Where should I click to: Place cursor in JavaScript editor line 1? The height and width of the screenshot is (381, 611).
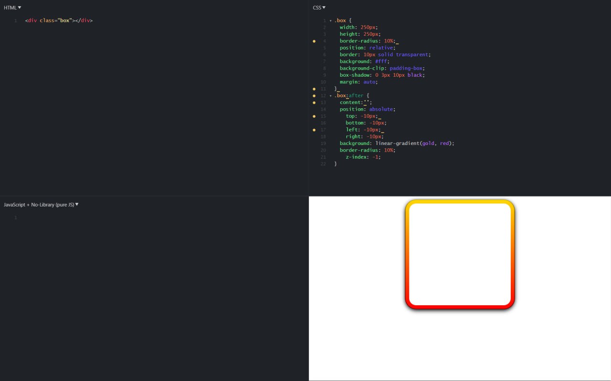tap(162, 217)
